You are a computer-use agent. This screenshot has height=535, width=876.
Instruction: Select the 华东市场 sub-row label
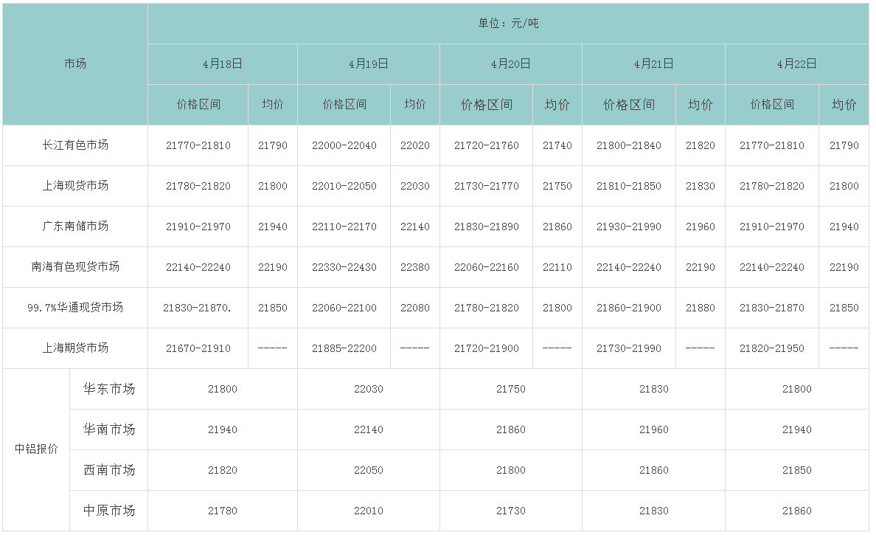[x=109, y=389]
